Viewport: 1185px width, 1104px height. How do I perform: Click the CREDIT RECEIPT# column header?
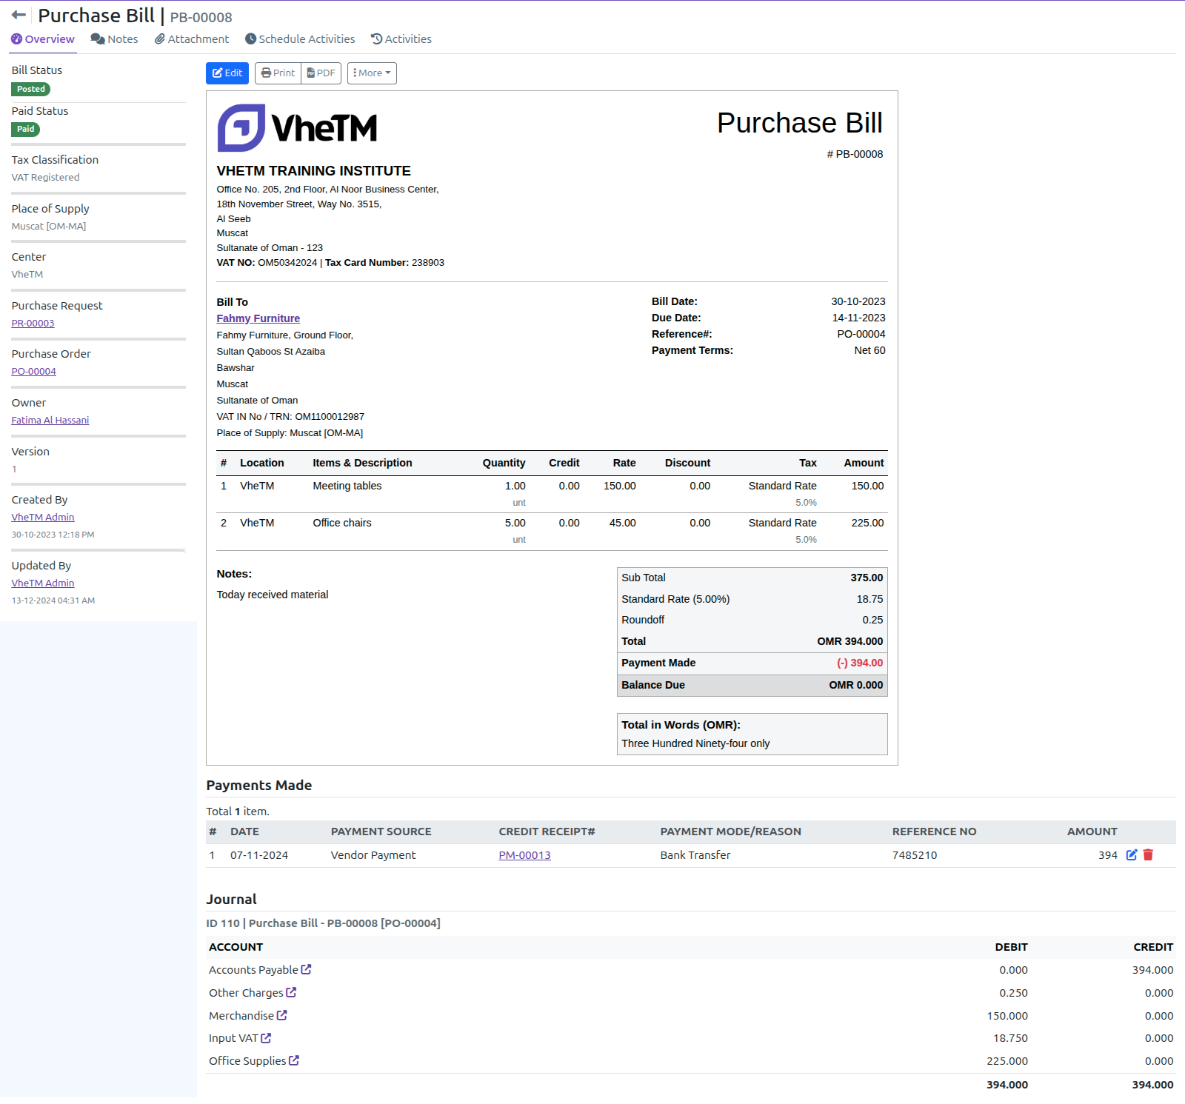(547, 832)
